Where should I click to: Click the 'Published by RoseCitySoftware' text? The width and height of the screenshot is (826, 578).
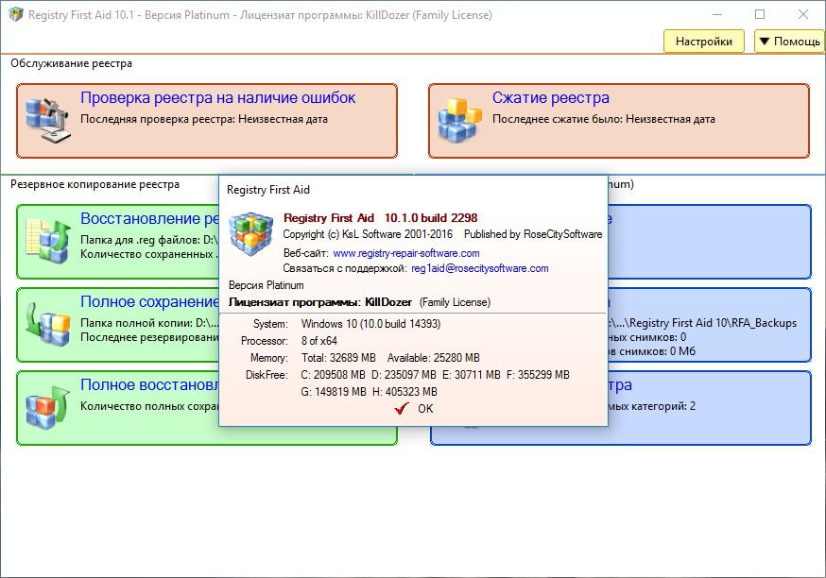tap(533, 234)
